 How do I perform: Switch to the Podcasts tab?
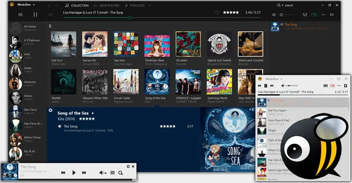click(x=135, y=5)
